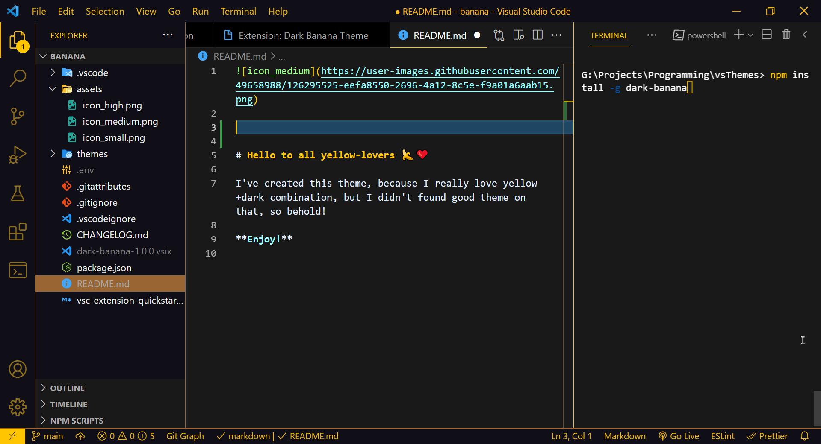The image size is (821, 444).
Task: Kill the powershell terminal with trash icon
Action: click(x=786, y=35)
